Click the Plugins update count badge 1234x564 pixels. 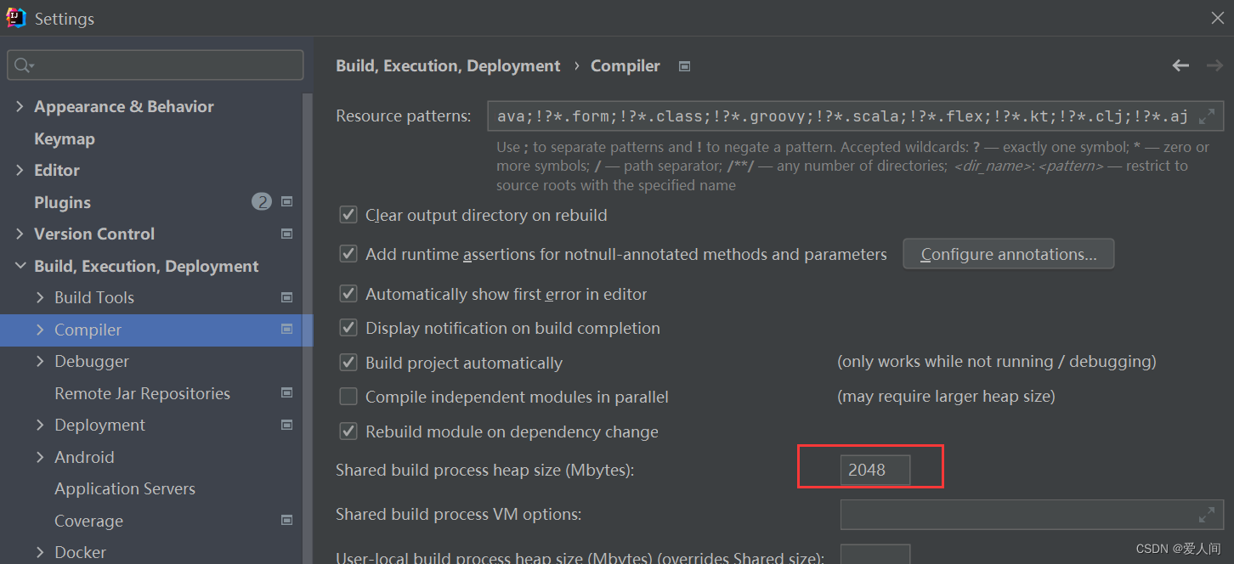tap(262, 202)
